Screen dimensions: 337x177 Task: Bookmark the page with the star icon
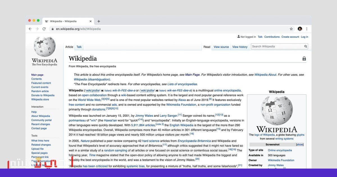[x=291, y=29]
